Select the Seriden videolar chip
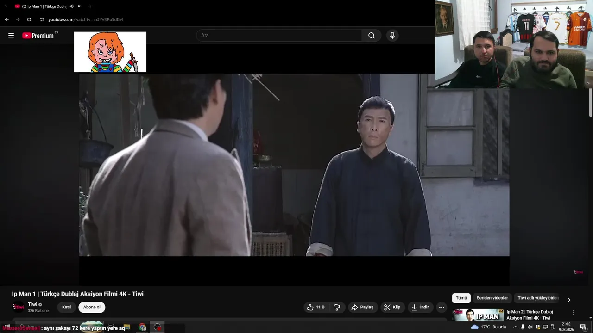593x333 pixels. [492, 298]
